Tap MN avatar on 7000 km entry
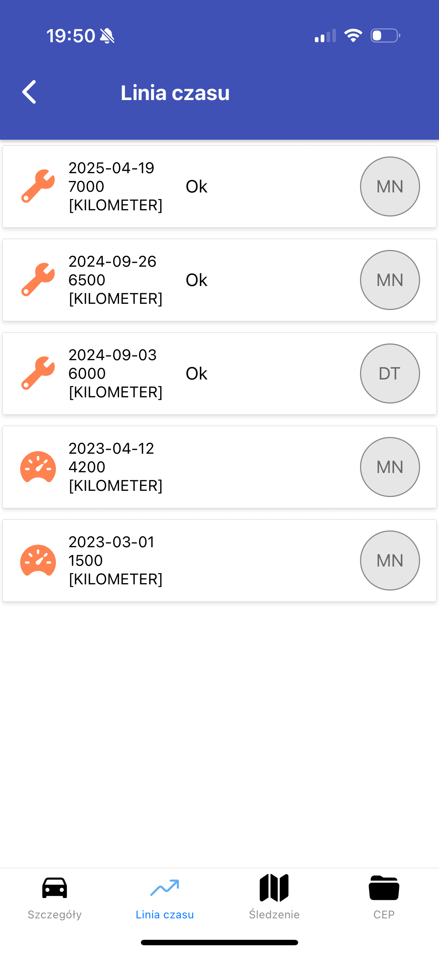 point(390,186)
